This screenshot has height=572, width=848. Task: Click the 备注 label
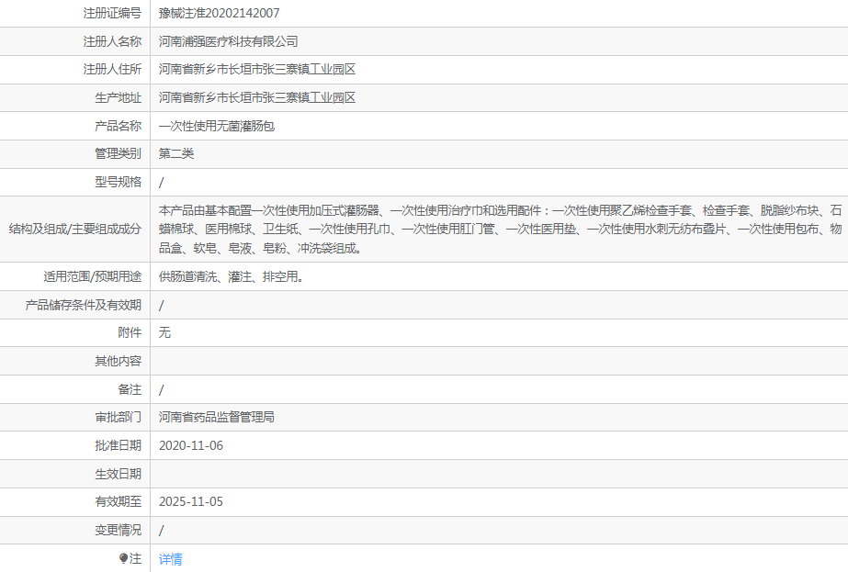(130, 389)
